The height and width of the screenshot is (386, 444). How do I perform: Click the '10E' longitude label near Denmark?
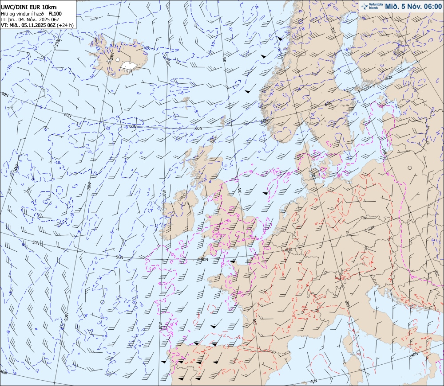(x=313, y=176)
